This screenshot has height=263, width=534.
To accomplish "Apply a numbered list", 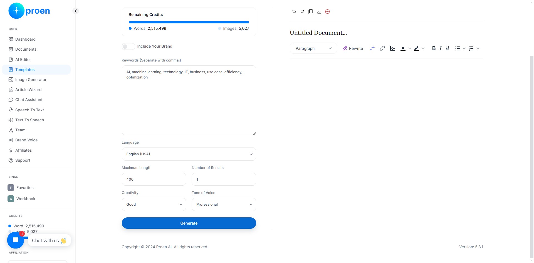I will point(471,48).
